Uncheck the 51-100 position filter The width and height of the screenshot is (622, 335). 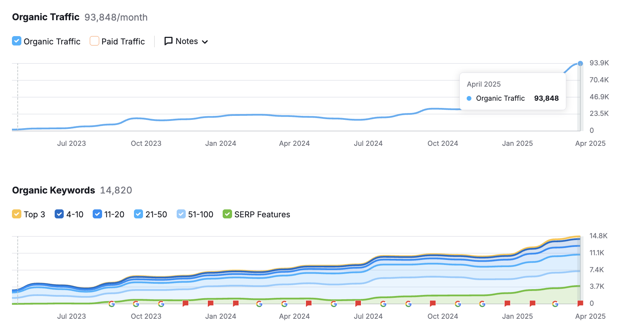pos(181,214)
